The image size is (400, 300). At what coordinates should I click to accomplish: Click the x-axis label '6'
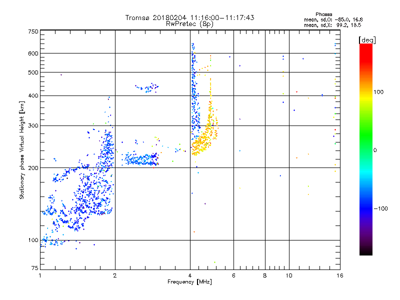pyautogui.click(x=233, y=275)
